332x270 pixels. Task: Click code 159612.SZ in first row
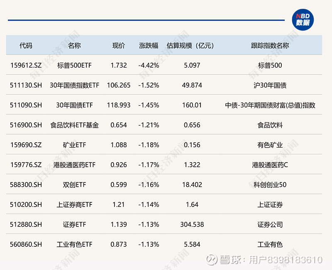[x=27, y=65]
